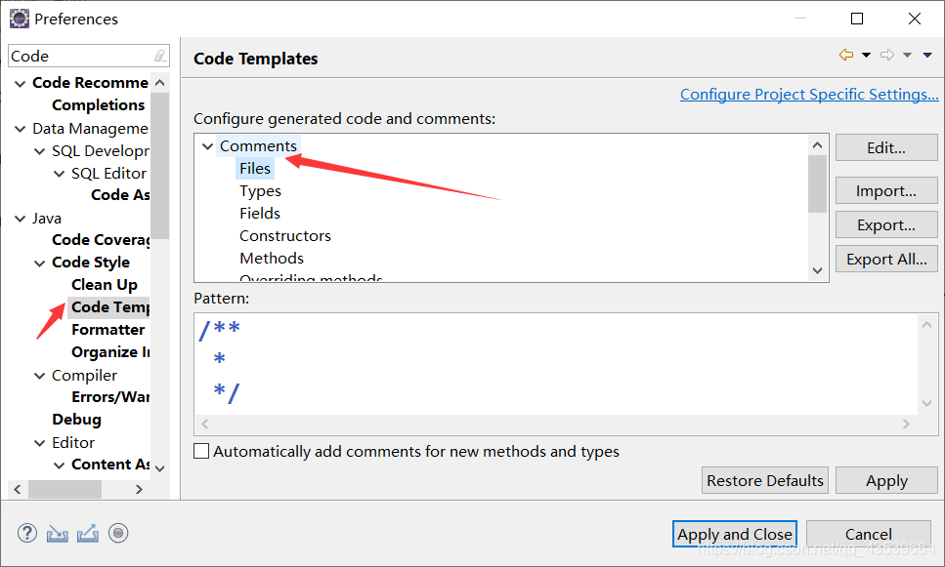Viewport: 945px width, 567px height.
Task: Click the Eclipse Preferences window icon
Action: tap(19, 19)
